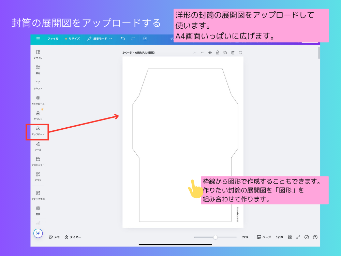Image resolution: width=341 pixels, height=256 pixels.
Task: Collapse the page using the up chevron
Action: pyautogui.click(x=194, y=53)
